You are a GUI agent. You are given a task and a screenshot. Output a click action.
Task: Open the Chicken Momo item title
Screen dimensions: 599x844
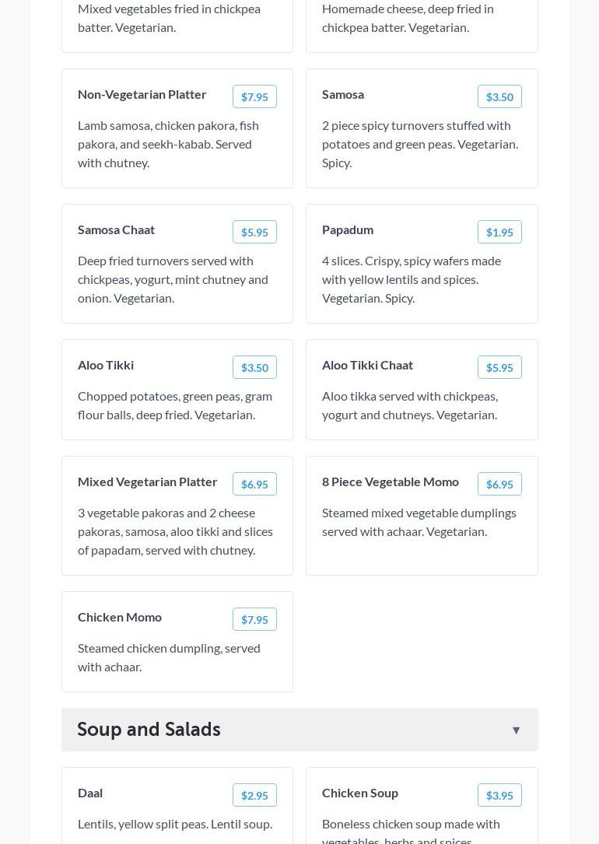tap(120, 617)
